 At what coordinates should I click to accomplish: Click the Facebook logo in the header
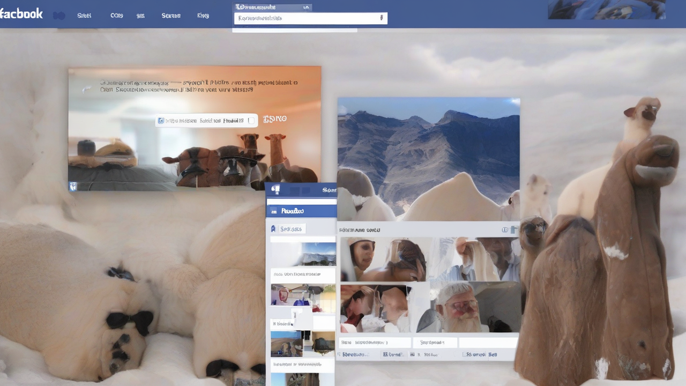pos(21,13)
